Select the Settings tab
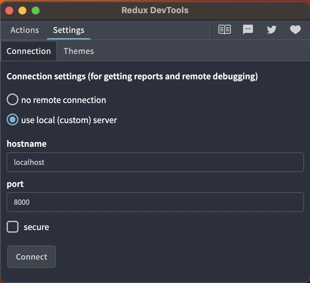310x283 pixels. pyautogui.click(x=69, y=30)
